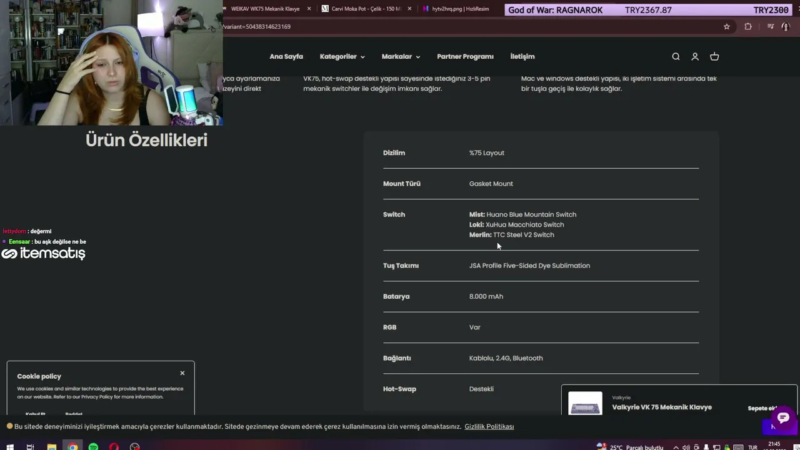
Task: Open the browser media control icon
Action: (770, 27)
